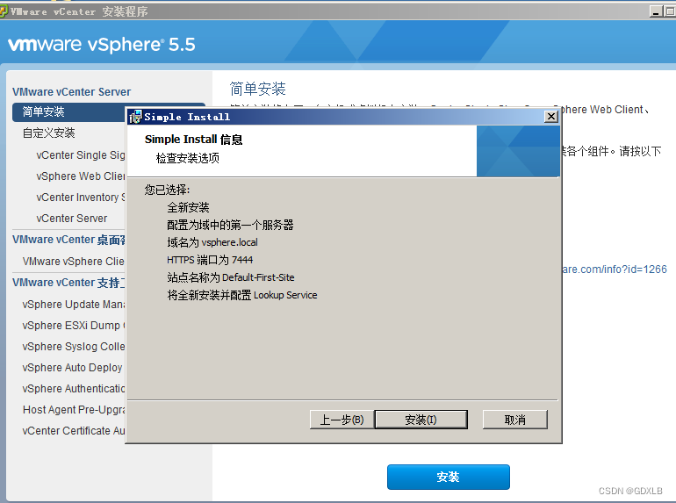Select VMware vSphere Client sidebar item
The height and width of the screenshot is (503, 676).
[x=73, y=262]
